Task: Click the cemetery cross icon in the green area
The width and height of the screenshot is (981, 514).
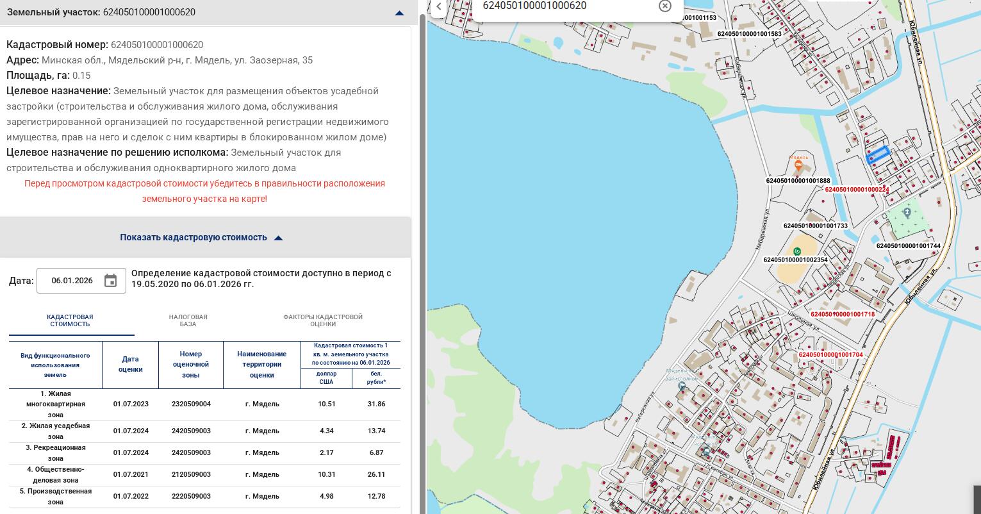Action: click(907, 212)
